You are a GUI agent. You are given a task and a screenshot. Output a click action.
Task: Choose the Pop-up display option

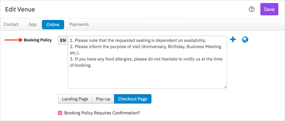click(x=103, y=99)
